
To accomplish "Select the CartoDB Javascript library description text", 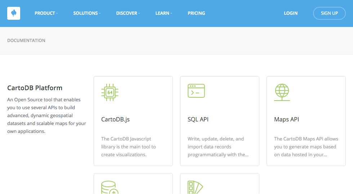I will pyautogui.click(x=129, y=147).
